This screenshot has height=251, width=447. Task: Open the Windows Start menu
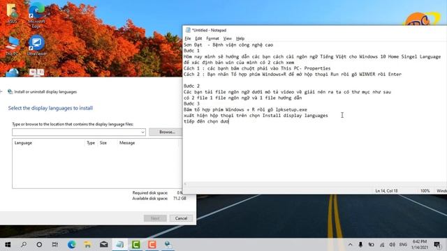tap(8, 245)
